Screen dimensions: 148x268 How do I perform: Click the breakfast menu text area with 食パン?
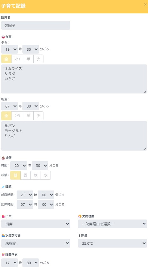click(74, 136)
